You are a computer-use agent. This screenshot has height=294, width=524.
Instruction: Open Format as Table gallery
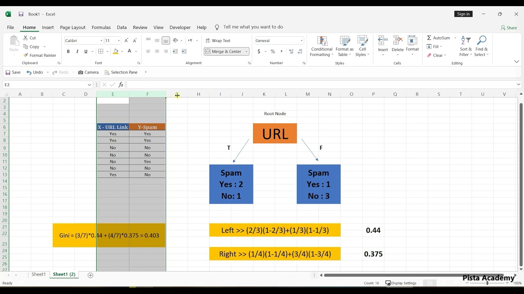345,46
